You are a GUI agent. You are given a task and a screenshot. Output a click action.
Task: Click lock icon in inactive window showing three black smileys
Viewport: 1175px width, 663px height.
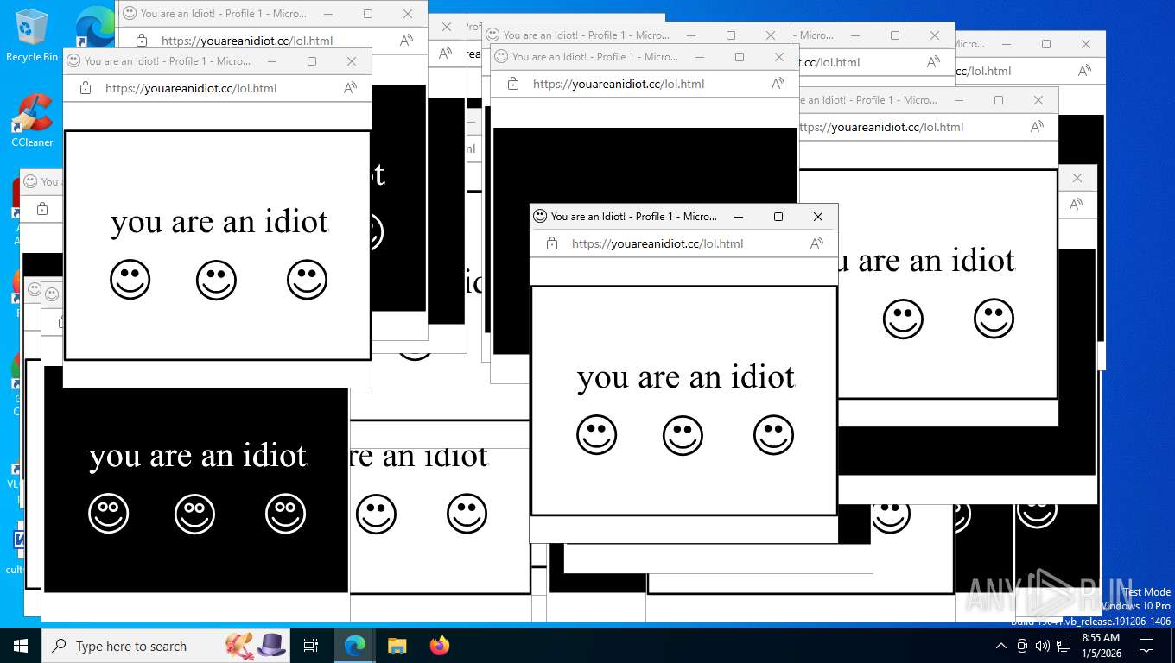tap(85, 88)
